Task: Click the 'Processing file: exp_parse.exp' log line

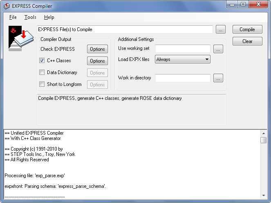Action: (x=35, y=176)
